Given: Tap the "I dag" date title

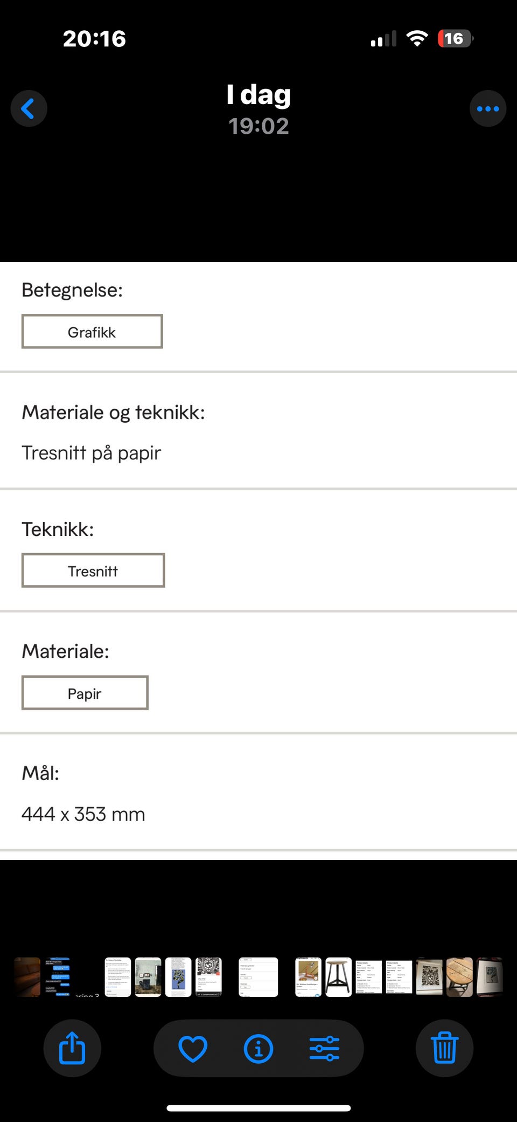Looking at the screenshot, I should [x=258, y=95].
